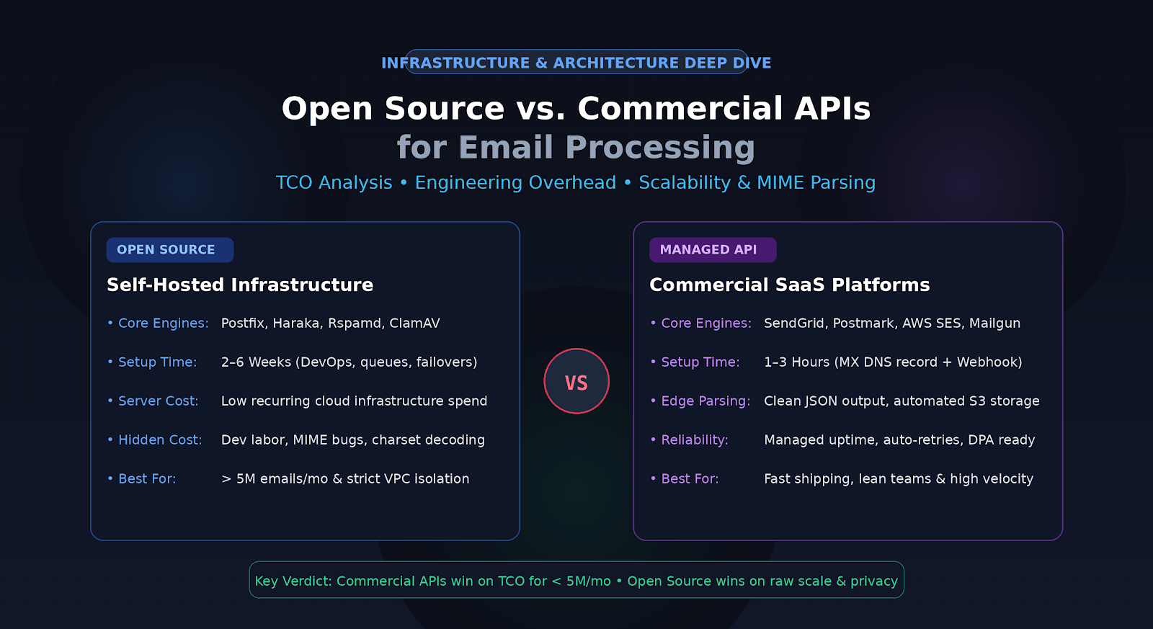This screenshot has height=629, width=1153.
Task: Select the MANAGED API badge
Action: tap(713, 250)
